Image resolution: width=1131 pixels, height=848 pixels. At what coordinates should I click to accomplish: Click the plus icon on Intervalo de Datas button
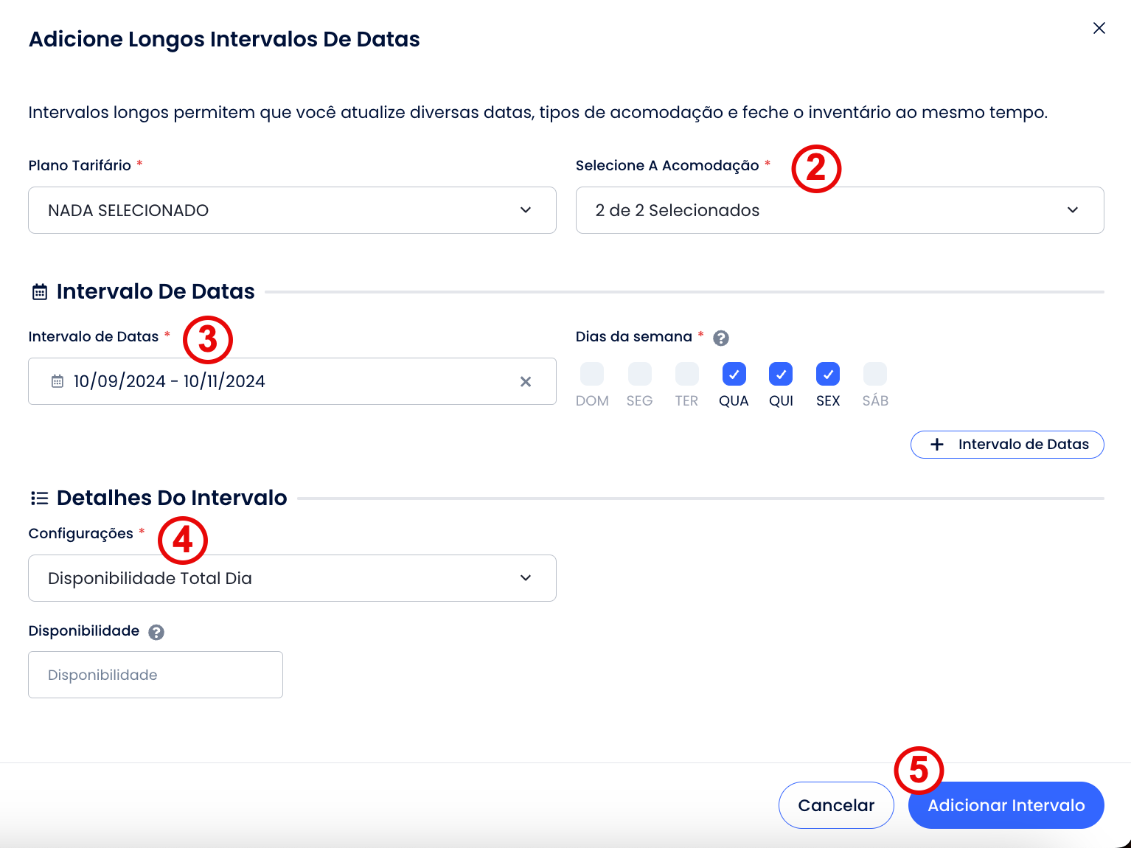936,445
